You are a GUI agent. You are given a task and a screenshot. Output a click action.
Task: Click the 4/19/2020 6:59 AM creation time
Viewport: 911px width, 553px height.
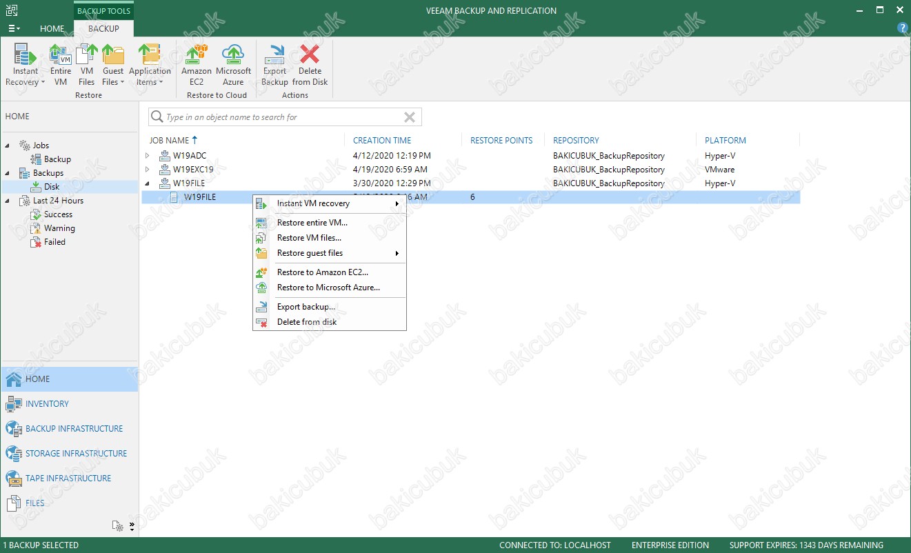click(x=390, y=170)
